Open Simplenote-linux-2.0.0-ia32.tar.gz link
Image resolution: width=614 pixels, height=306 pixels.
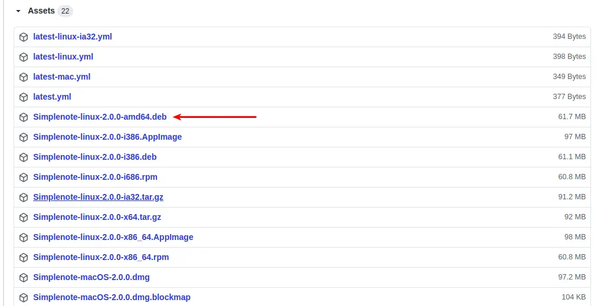(x=98, y=197)
